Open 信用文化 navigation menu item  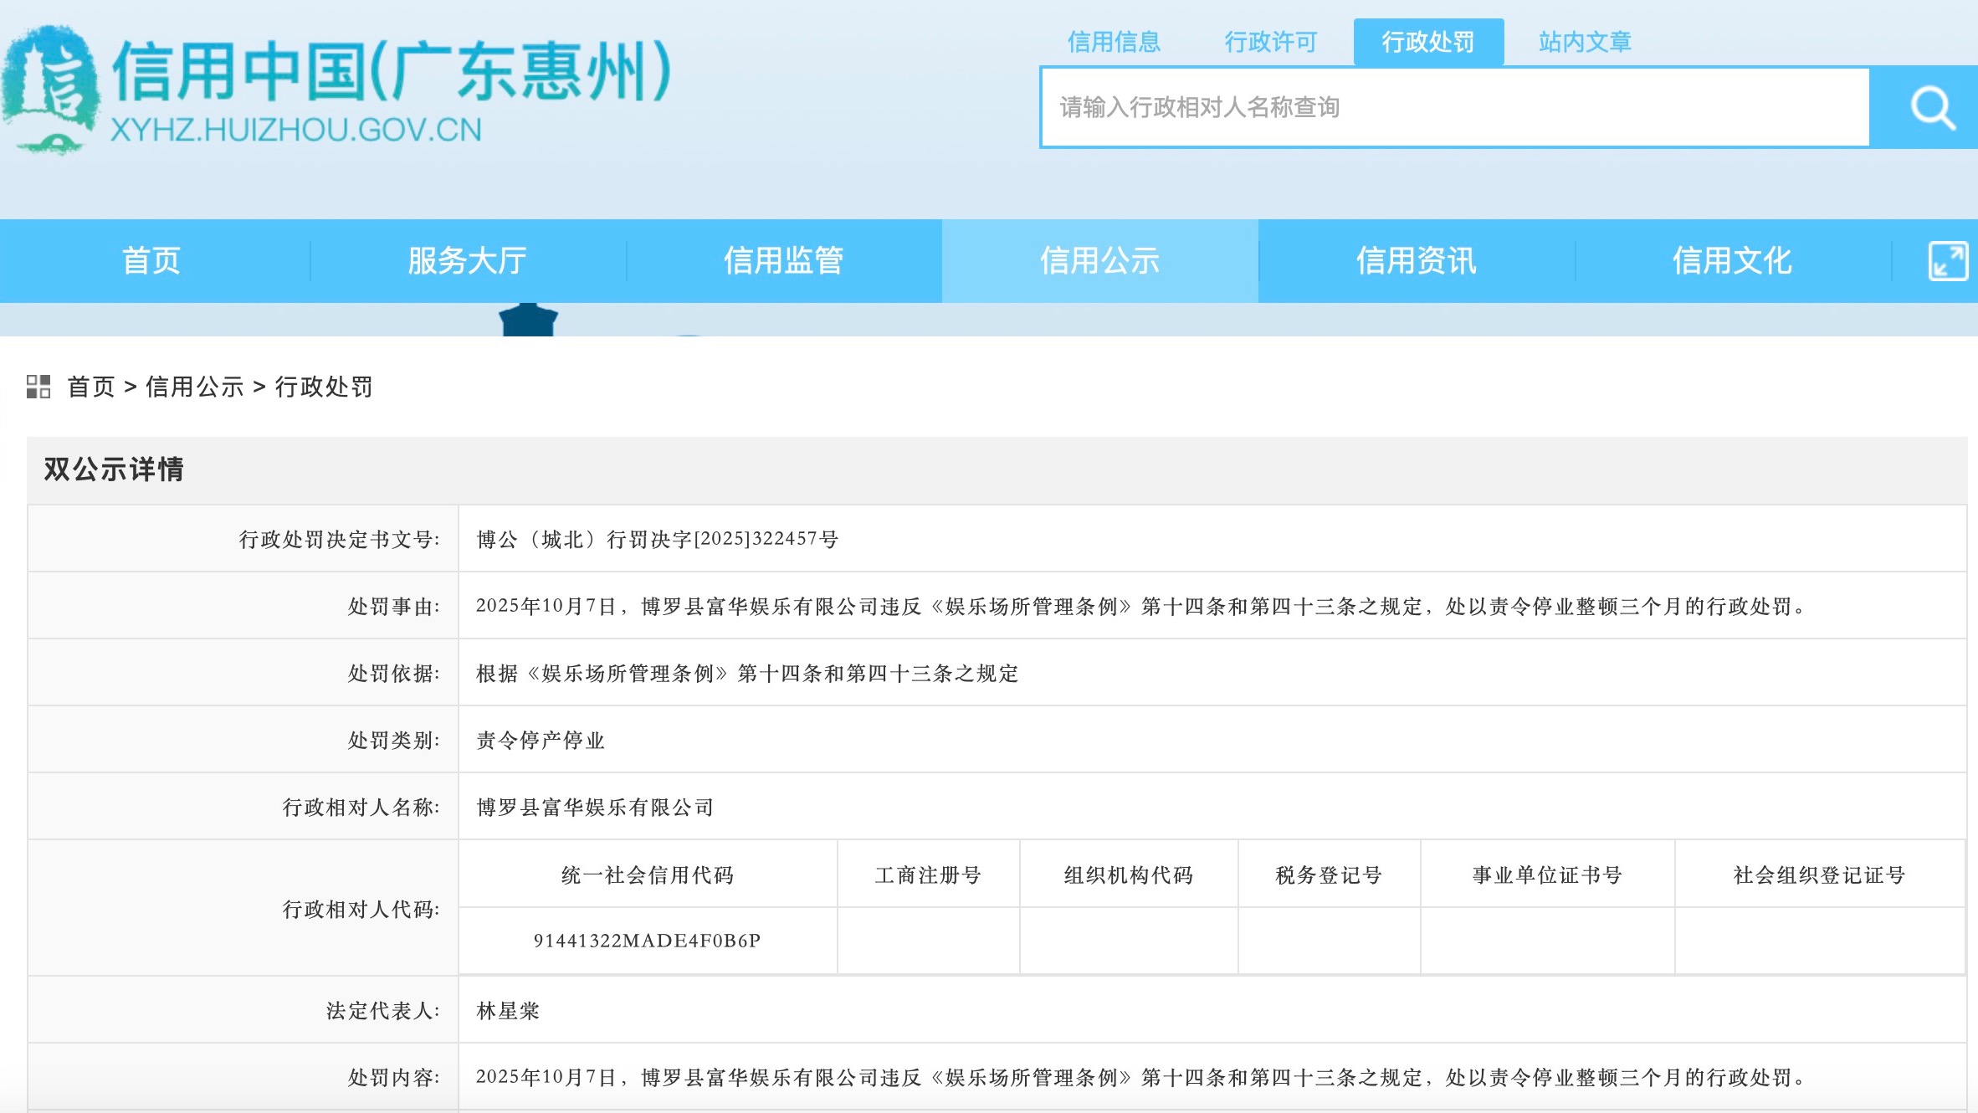(x=1732, y=261)
